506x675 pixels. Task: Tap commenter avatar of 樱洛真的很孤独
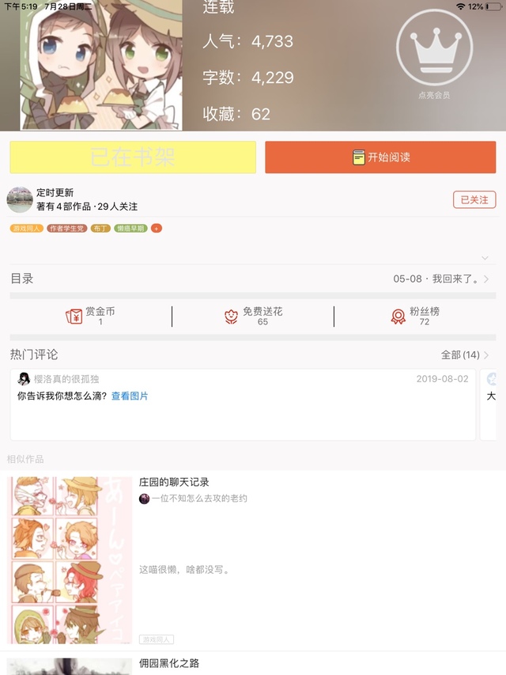(24, 379)
